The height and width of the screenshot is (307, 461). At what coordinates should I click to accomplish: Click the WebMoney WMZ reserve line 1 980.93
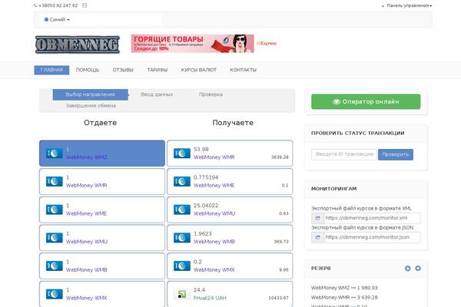344,288
